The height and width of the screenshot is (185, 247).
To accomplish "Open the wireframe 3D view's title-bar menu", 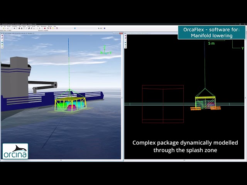I will pos(125,34).
